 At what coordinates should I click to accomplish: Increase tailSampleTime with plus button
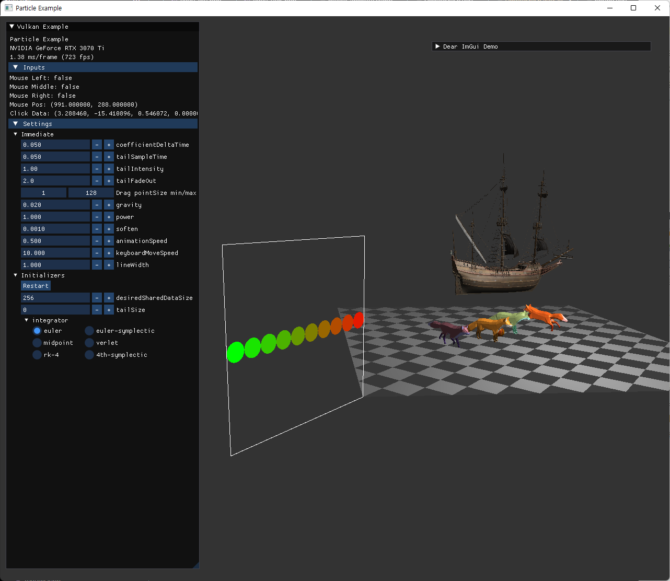pyautogui.click(x=109, y=157)
